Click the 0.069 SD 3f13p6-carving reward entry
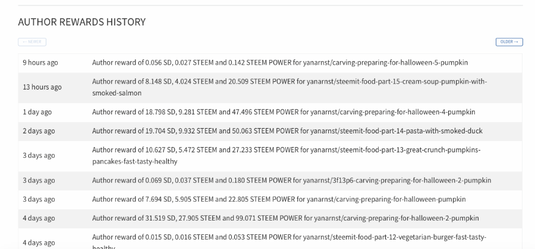The width and height of the screenshot is (535, 249). pos(291,180)
